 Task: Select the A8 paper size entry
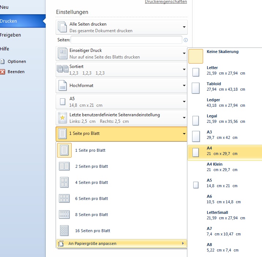(225, 247)
